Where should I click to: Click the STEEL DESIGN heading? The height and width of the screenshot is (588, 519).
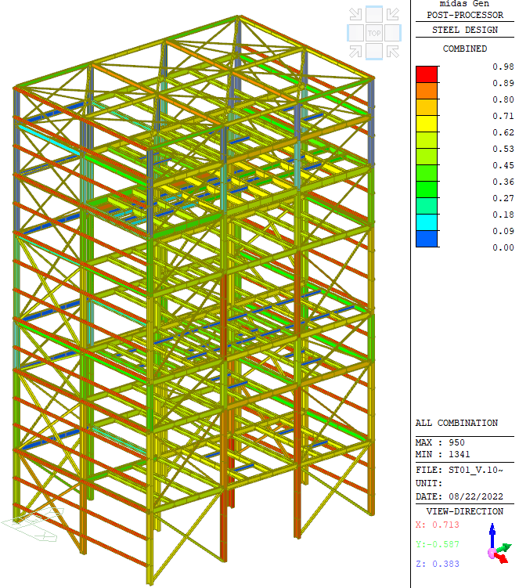465,30
